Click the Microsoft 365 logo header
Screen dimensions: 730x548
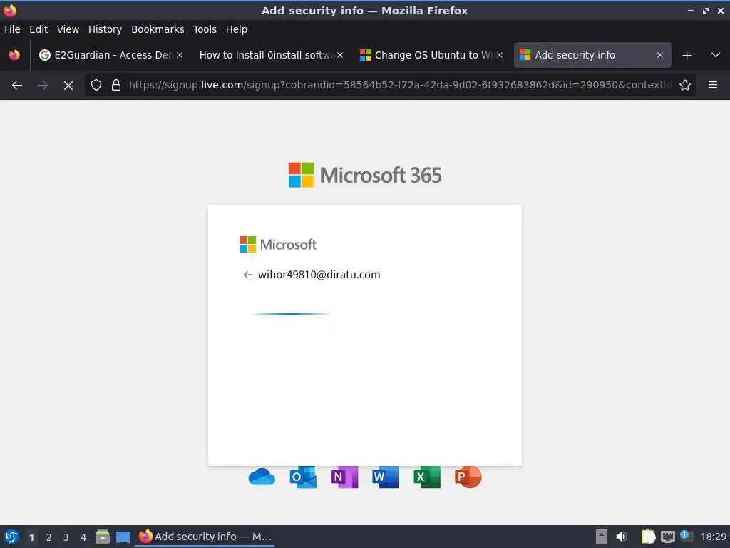[x=364, y=175]
